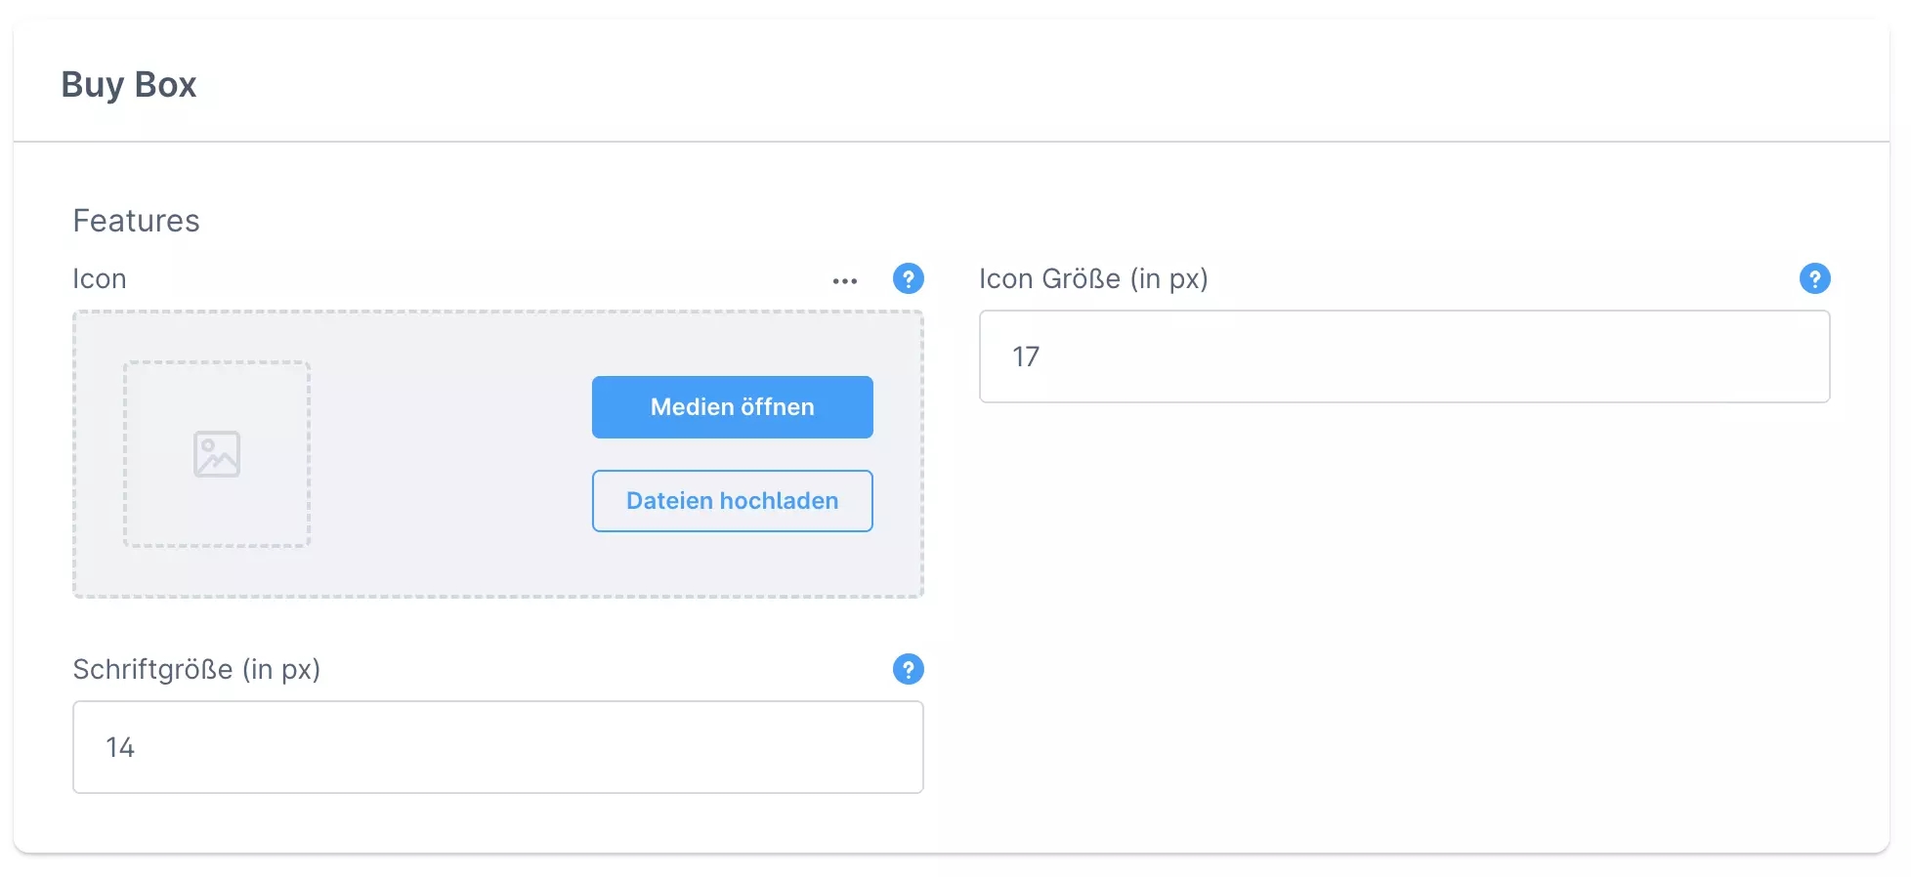Click the image placeholder icon in preview box
Image resolution: width=1911 pixels, height=877 pixels.
point(217,454)
